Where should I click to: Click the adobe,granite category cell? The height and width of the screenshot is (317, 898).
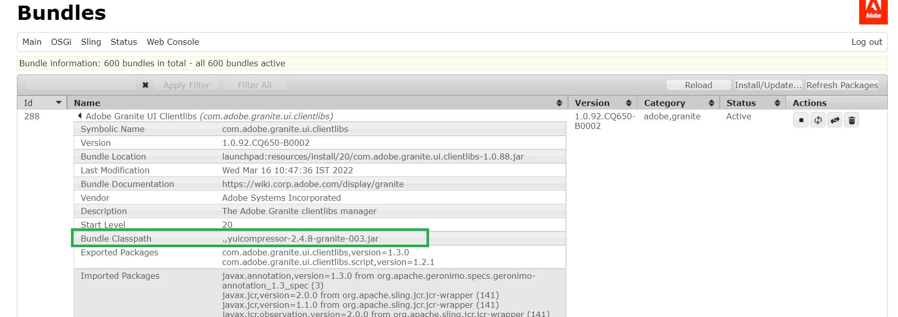[672, 116]
